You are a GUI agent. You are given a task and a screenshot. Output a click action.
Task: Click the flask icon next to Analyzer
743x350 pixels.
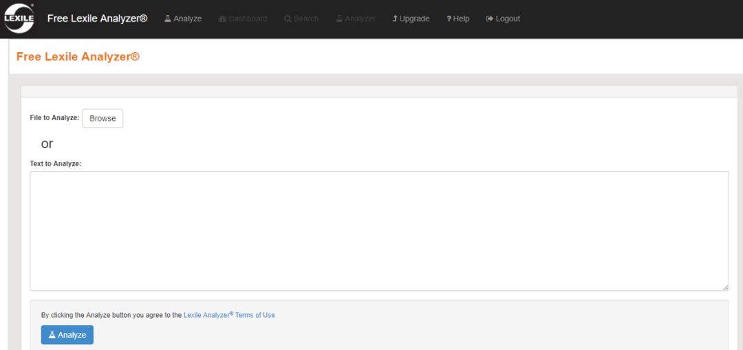[339, 19]
